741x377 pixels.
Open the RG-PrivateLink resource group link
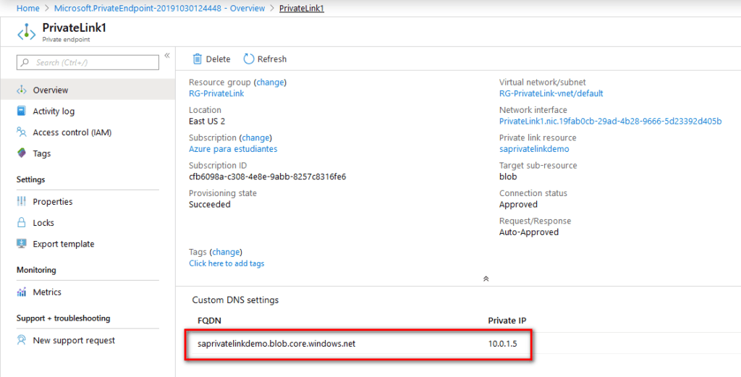[x=216, y=93]
